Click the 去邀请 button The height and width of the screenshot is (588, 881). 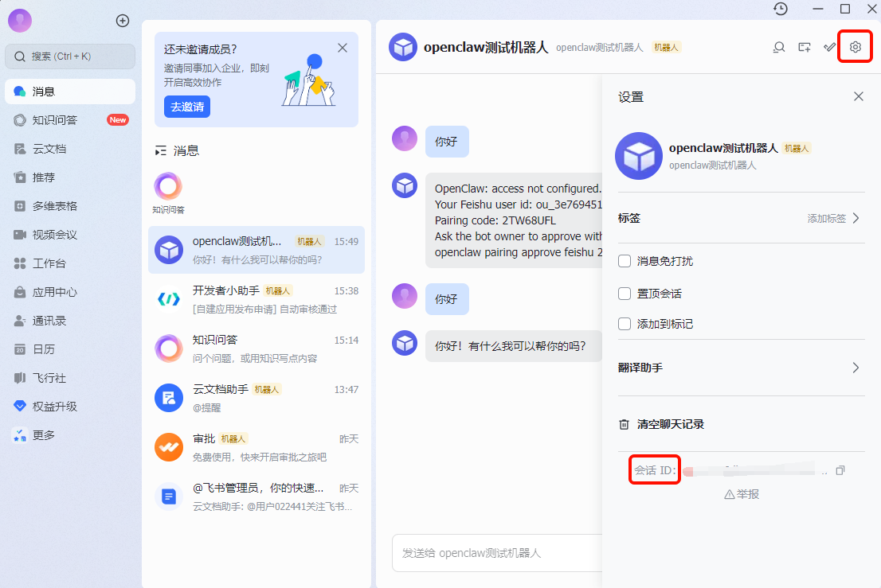[187, 107]
